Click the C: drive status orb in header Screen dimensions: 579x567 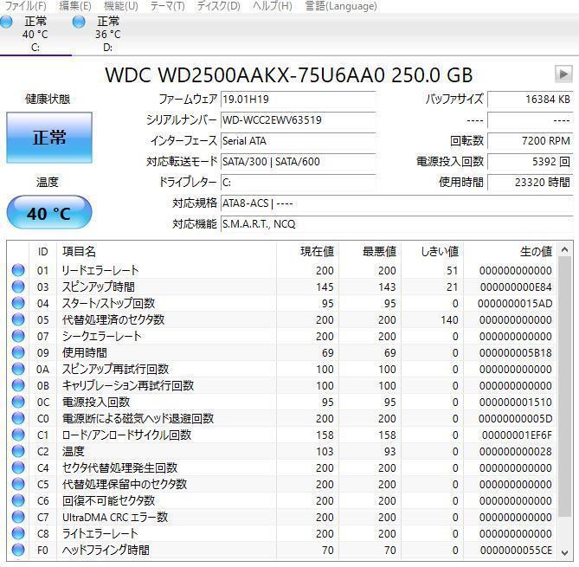pos(6,22)
